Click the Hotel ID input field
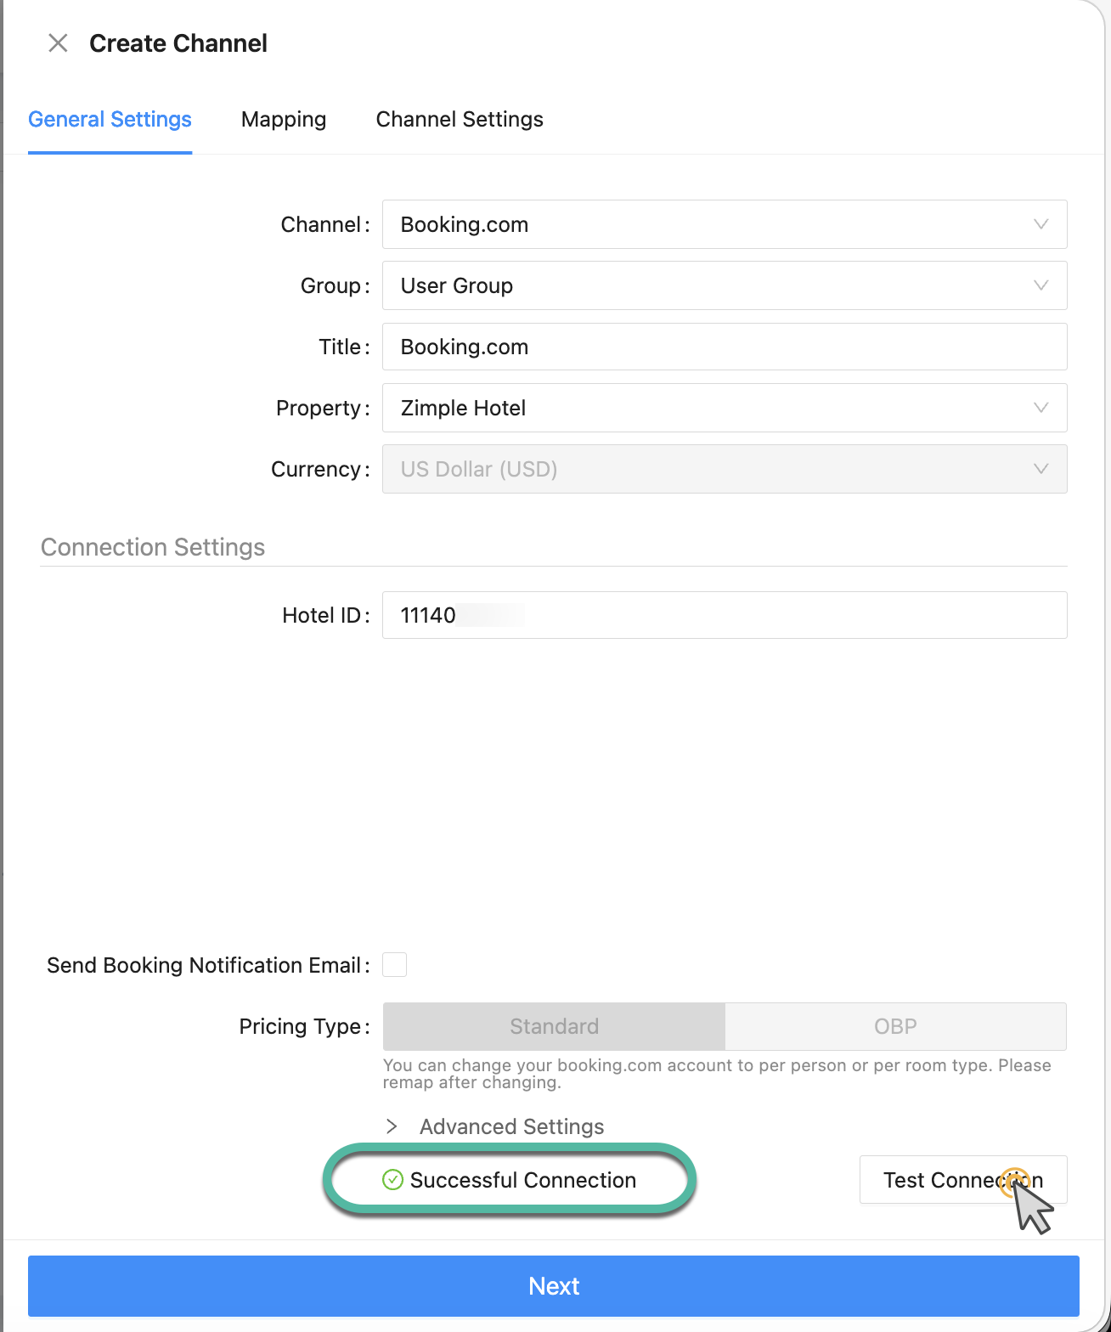The height and width of the screenshot is (1332, 1111). pos(724,615)
